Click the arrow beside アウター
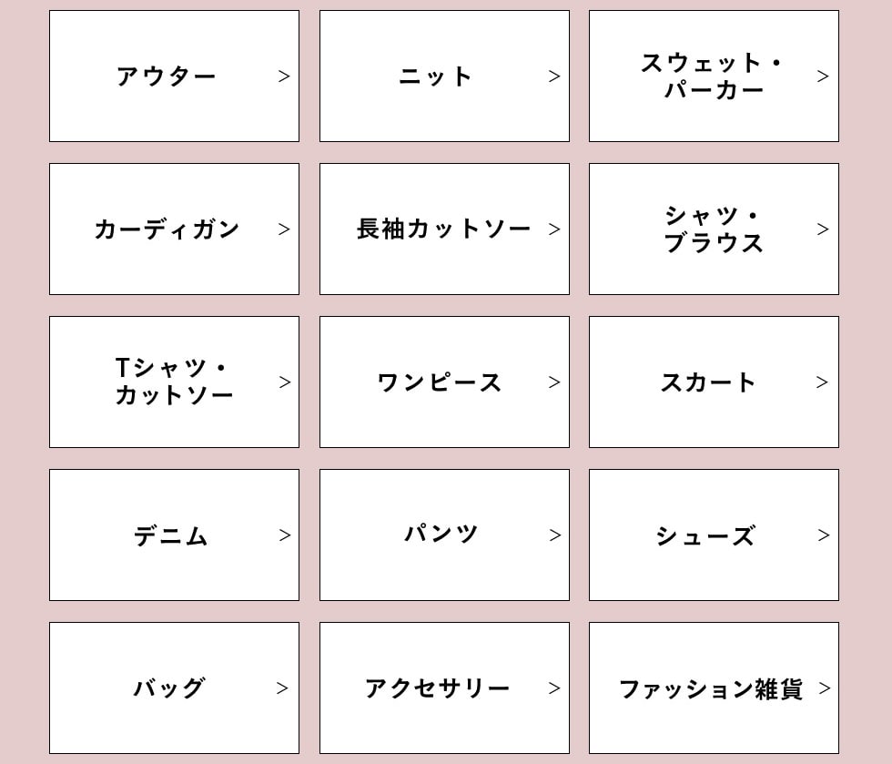892x764 pixels. tap(284, 76)
